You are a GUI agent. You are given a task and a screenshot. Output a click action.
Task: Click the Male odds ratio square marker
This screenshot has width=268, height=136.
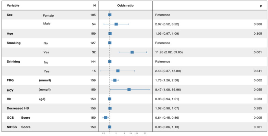(116, 24)
